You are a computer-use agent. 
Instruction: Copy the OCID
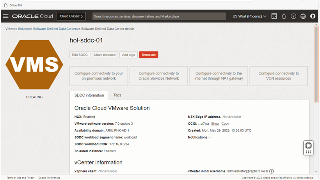pyautogui.click(x=225, y=124)
